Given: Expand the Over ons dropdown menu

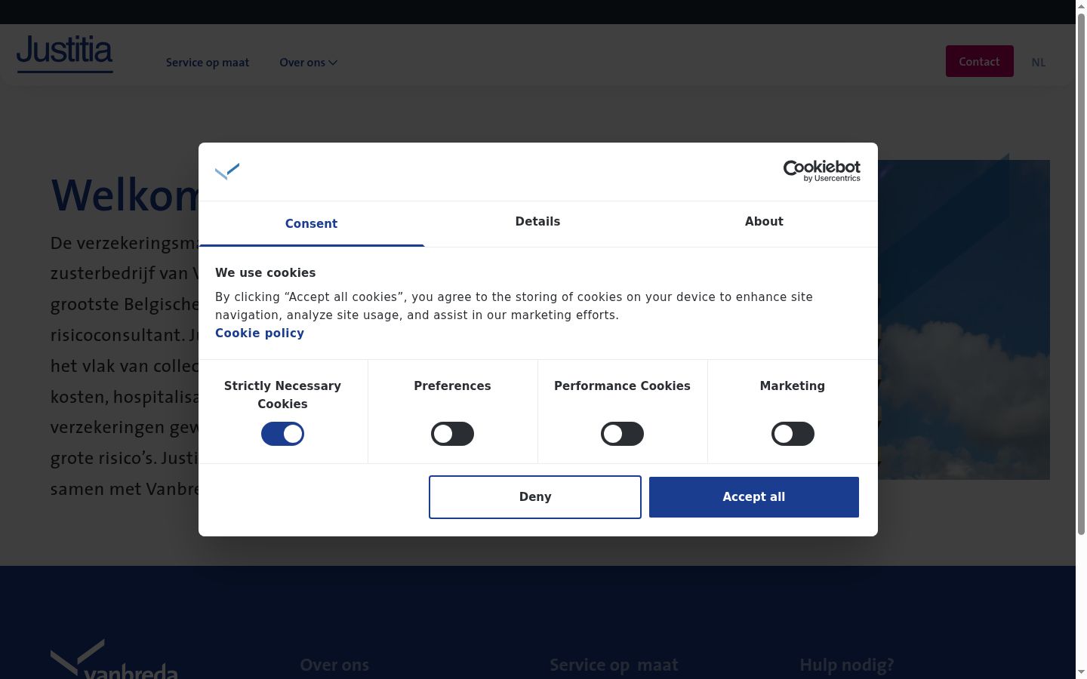Looking at the screenshot, I should [308, 63].
